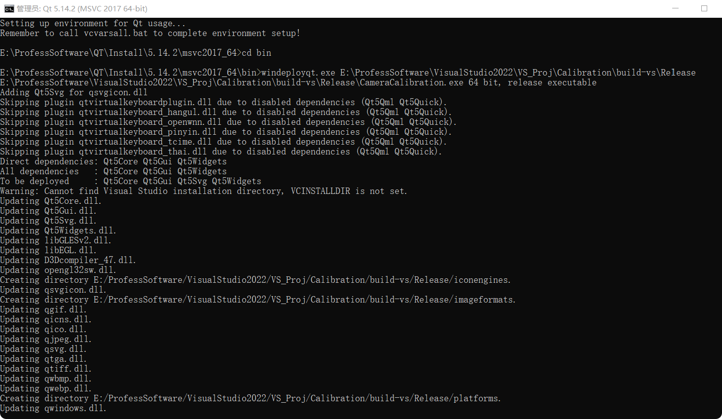Click the Updating Qt5Gui.dll line

tap(47, 211)
